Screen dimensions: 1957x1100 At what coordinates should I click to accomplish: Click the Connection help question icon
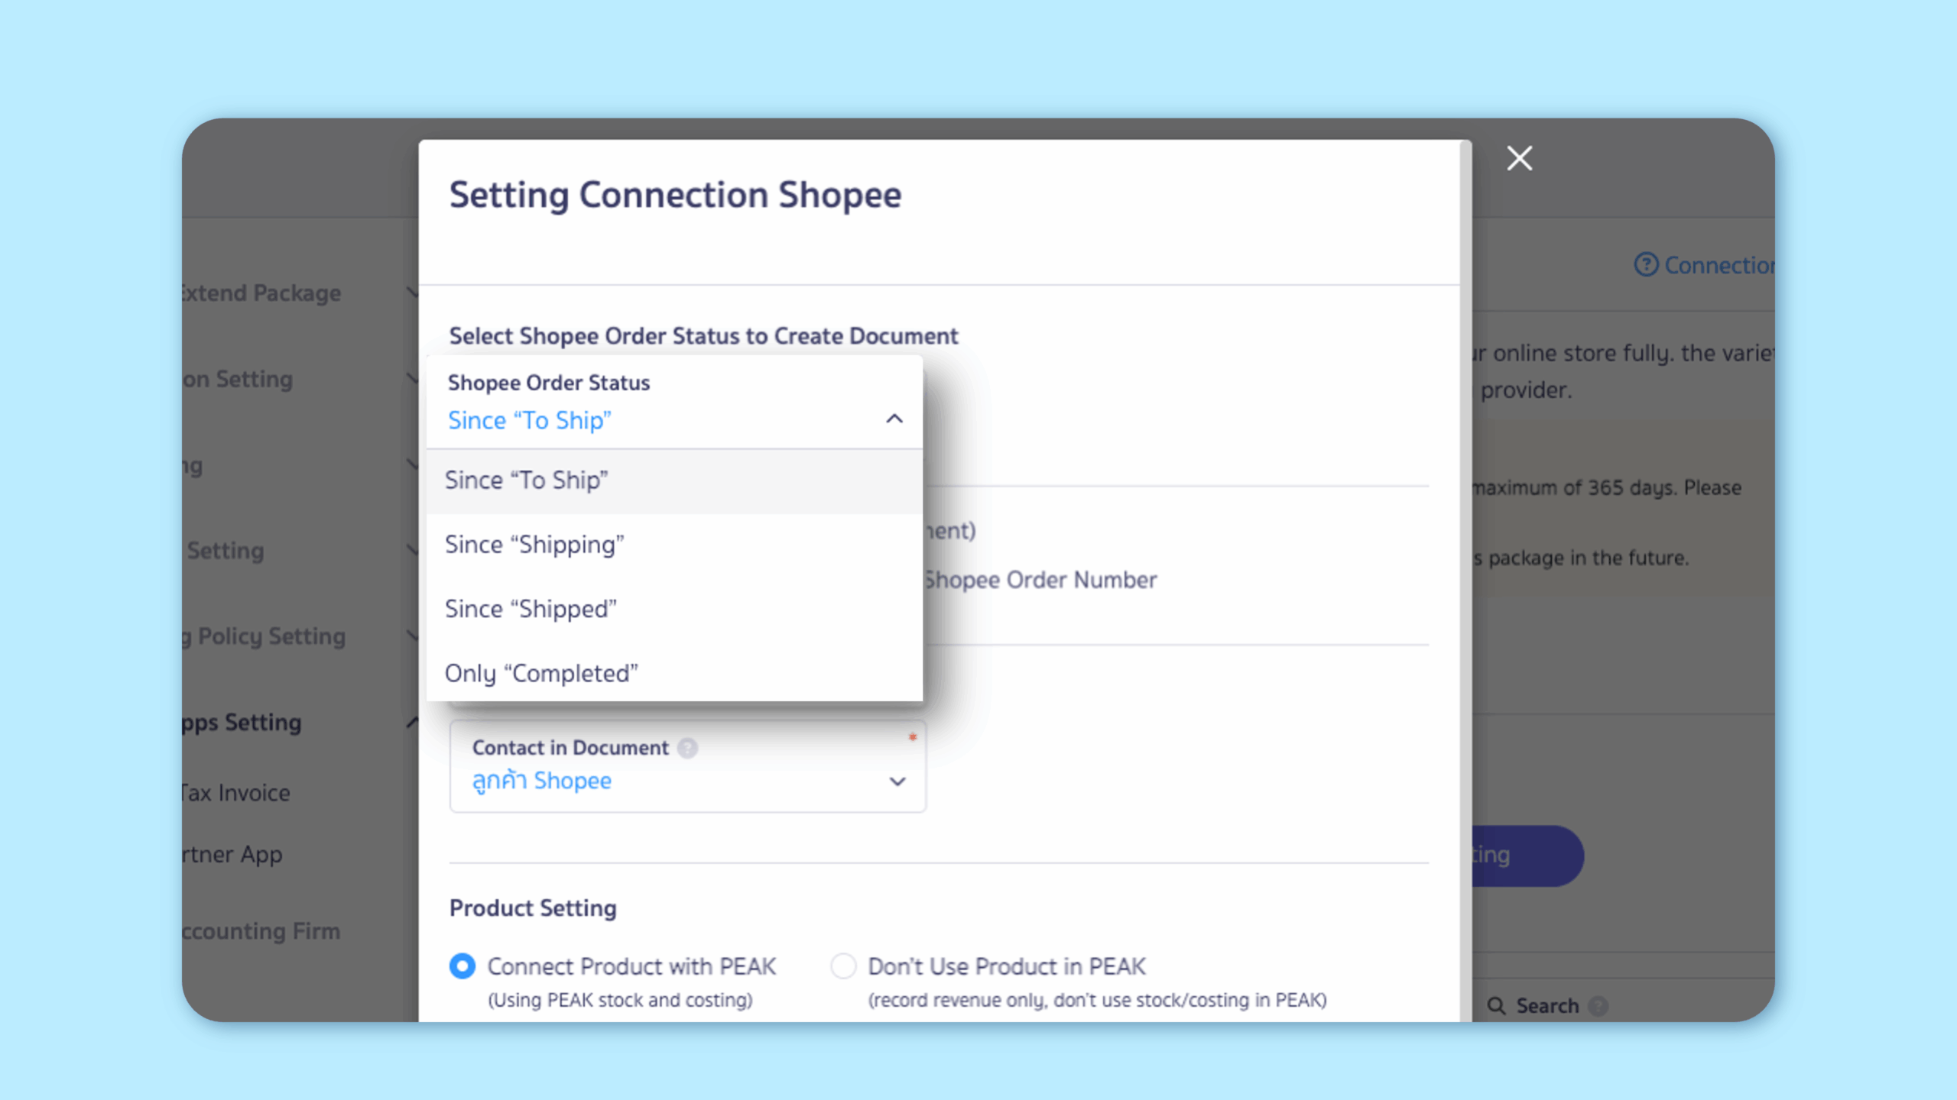pyautogui.click(x=1646, y=265)
